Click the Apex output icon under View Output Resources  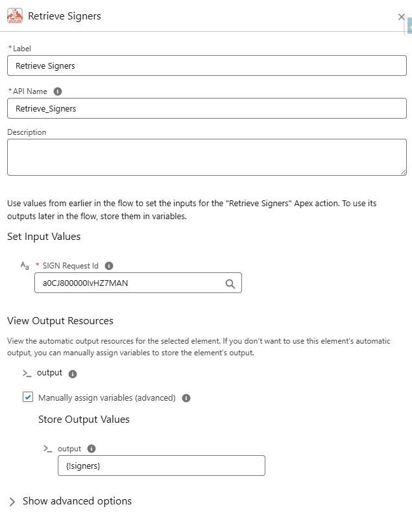pos(27,373)
